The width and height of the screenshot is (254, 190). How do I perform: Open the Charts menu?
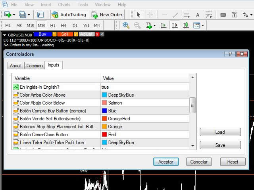(64, 5)
